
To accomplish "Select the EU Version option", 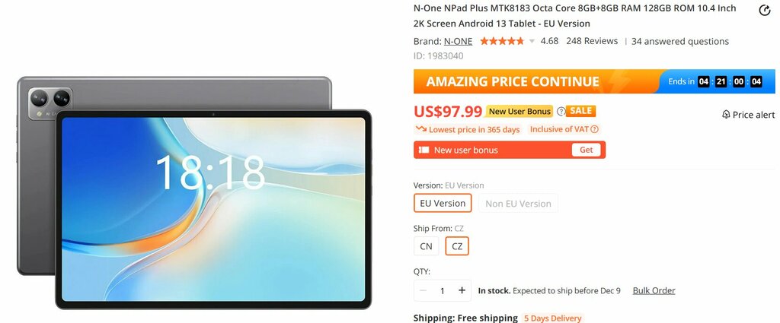I will pos(443,203).
